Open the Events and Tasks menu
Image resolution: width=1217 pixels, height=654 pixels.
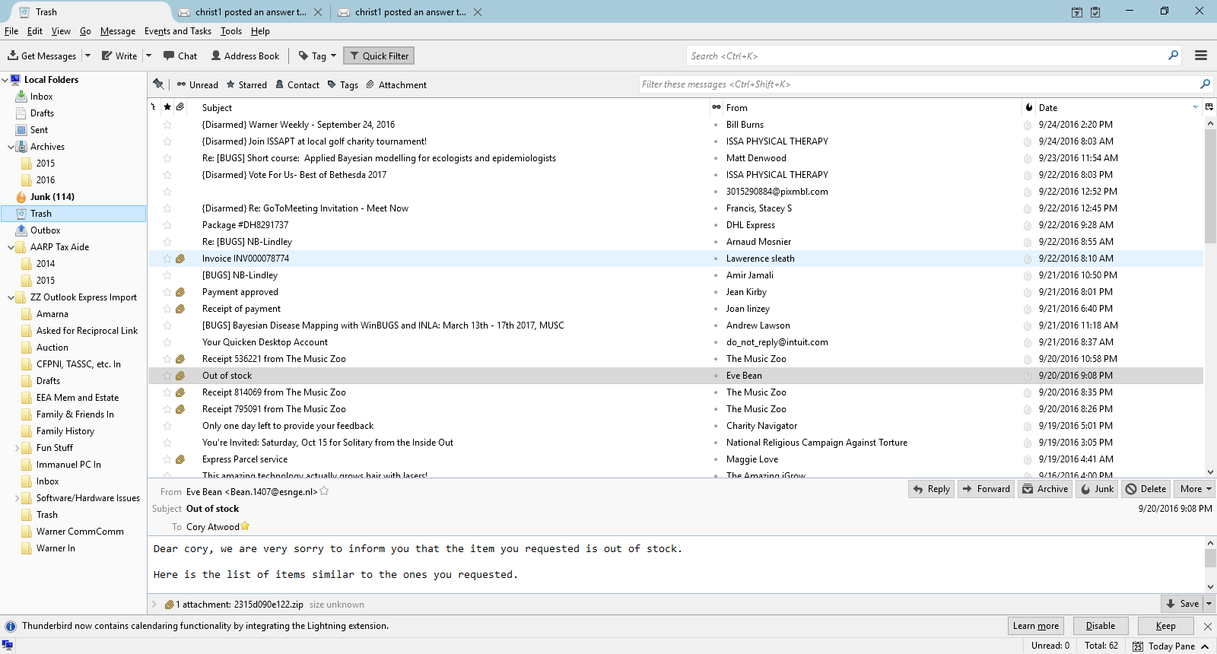pyautogui.click(x=177, y=31)
